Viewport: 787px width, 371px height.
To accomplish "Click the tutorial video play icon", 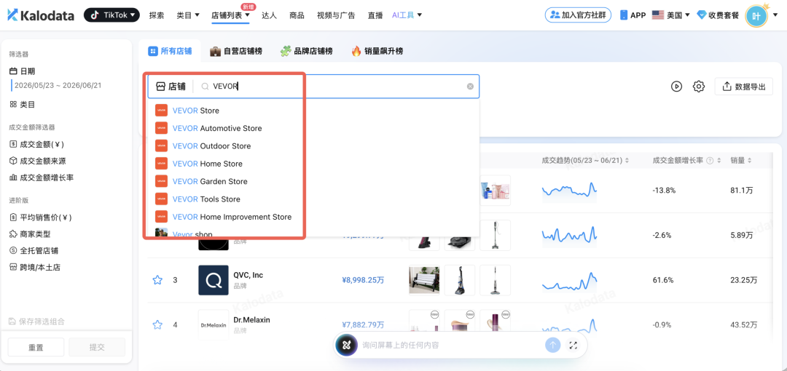I will coord(676,87).
